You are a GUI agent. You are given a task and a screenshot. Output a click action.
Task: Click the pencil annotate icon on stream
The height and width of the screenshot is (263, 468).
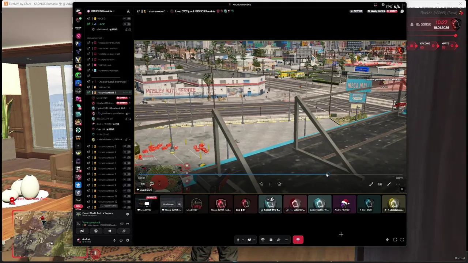coord(371,184)
